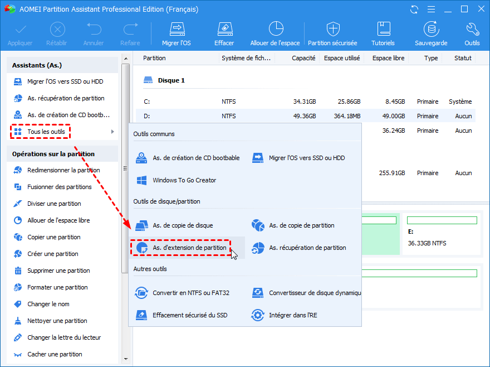The width and height of the screenshot is (490, 367).
Task: Click the Partition column header
Action: coord(154,58)
